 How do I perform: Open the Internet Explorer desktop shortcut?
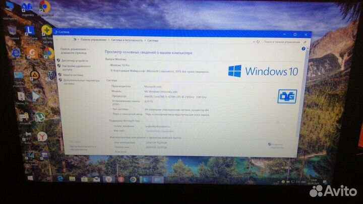pos(16,55)
